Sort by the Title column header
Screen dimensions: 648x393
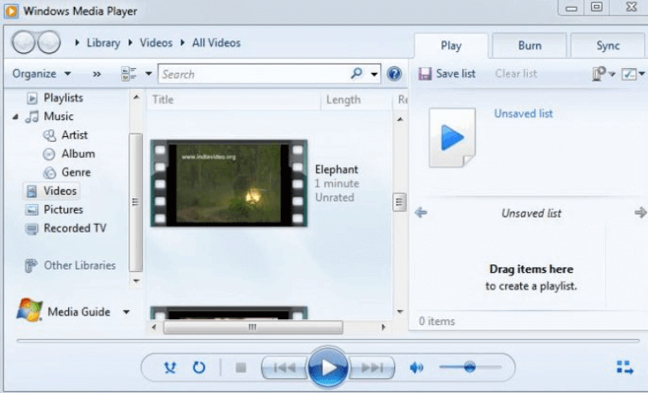[233, 99]
